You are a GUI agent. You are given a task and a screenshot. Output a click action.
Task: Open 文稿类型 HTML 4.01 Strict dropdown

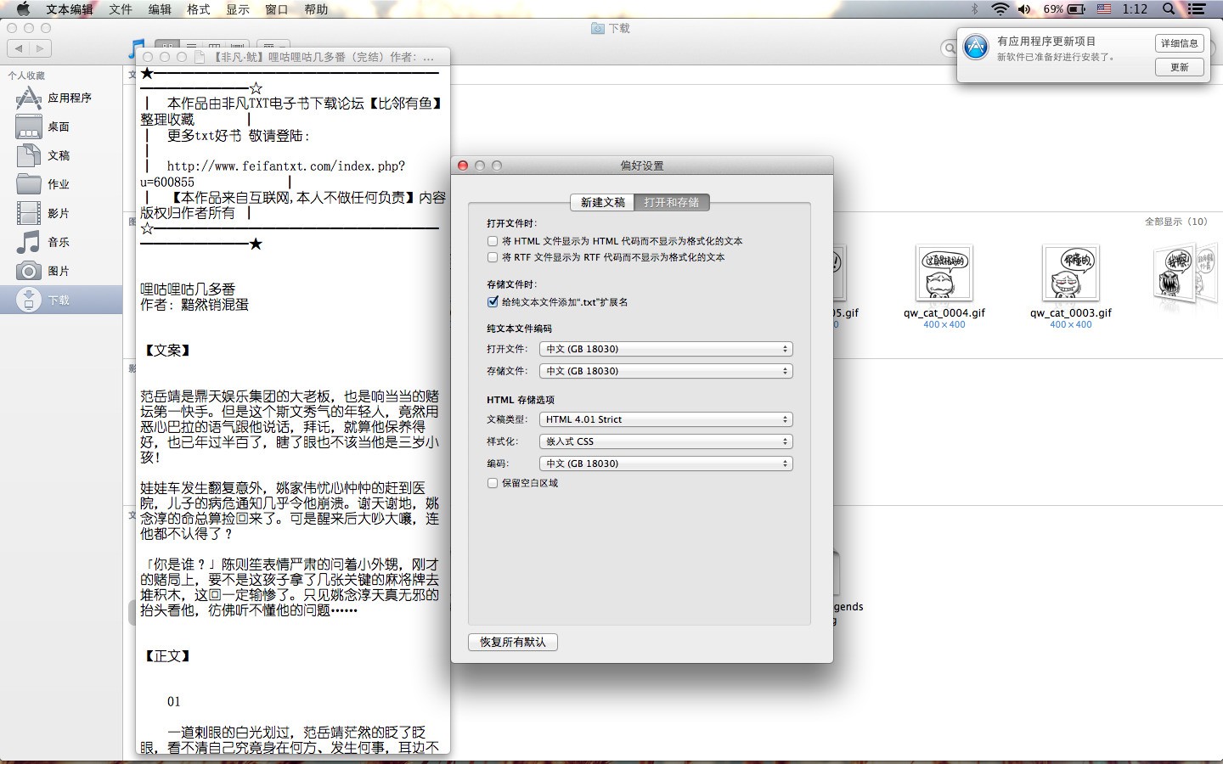pyautogui.click(x=666, y=419)
